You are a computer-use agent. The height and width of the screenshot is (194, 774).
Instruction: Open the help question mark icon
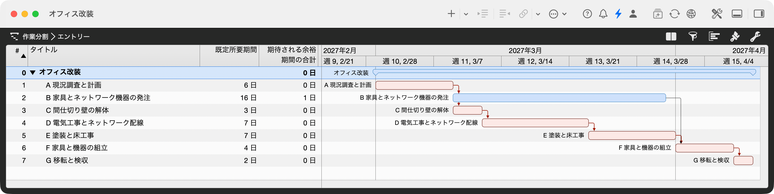pyautogui.click(x=587, y=14)
